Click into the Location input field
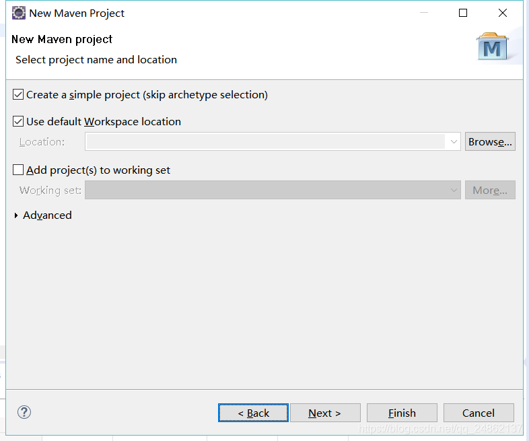 tap(265, 141)
